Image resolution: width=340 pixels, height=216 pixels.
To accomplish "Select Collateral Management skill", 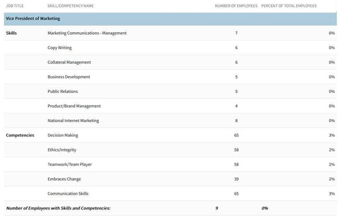I will (69, 62).
